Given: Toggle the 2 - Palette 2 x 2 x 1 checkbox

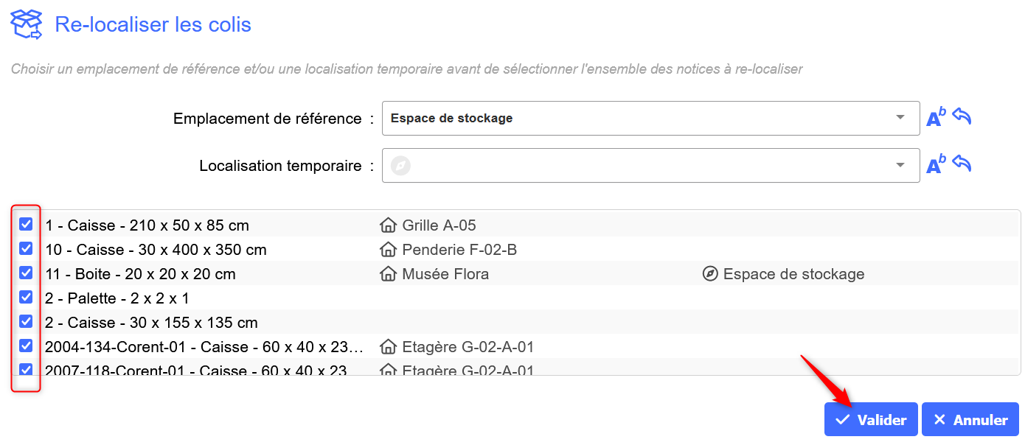Looking at the screenshot, I should [x=26, y=297].
